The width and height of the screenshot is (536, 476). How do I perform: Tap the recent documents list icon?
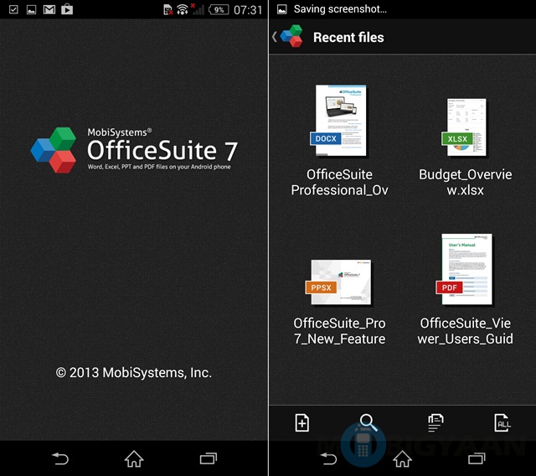pyautogui.click(x=435, y=422)
